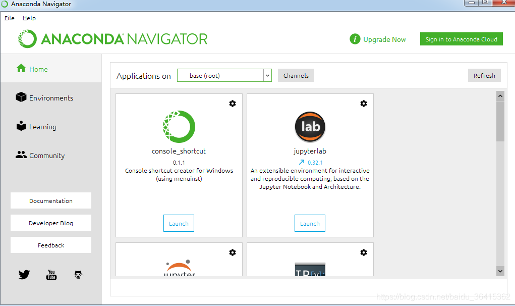Screen dimensions: 515x306
Task: Open the Channels dialog
Action: [296, 75]
